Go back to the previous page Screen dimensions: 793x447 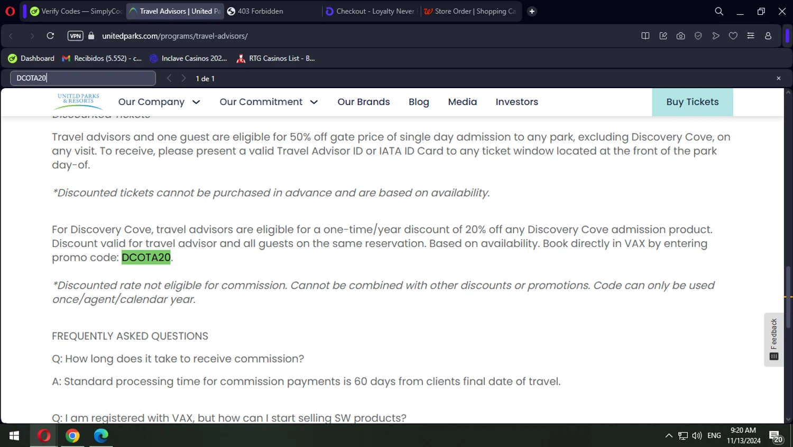[x=11, y=36]
